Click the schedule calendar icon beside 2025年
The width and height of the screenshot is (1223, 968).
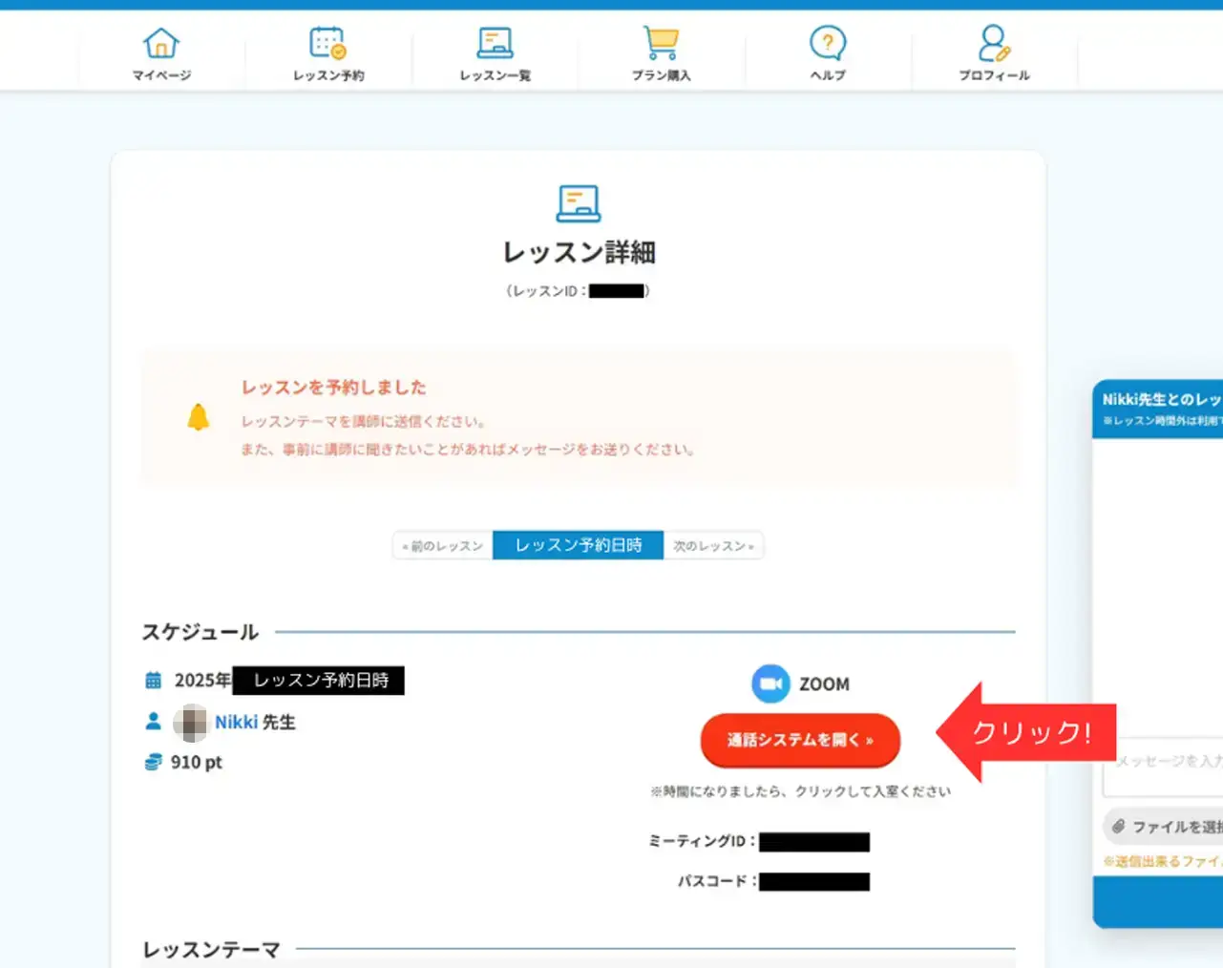(153, 681)
